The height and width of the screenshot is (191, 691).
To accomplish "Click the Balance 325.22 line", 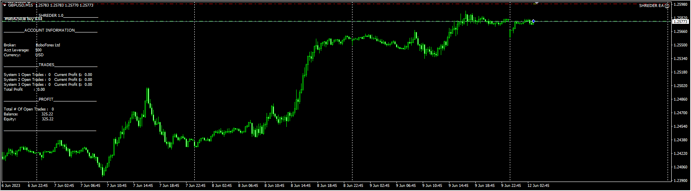I will click(x=28, y=114).
